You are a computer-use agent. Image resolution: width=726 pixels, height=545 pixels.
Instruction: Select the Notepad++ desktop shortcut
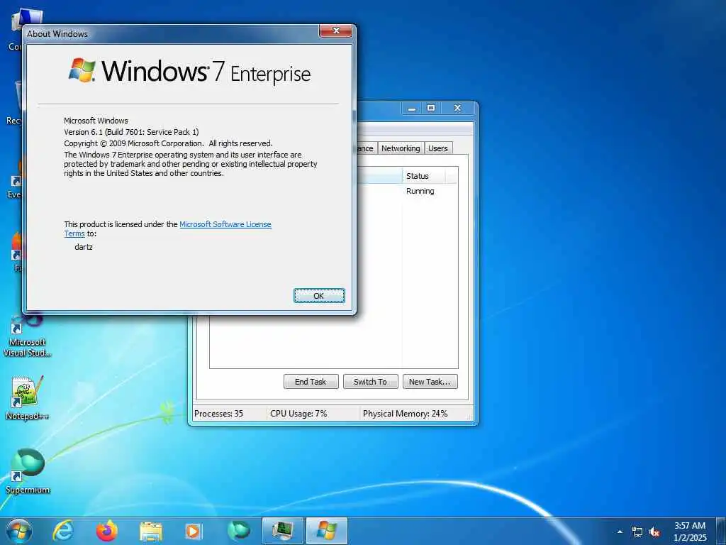click(x=27, y=397)
